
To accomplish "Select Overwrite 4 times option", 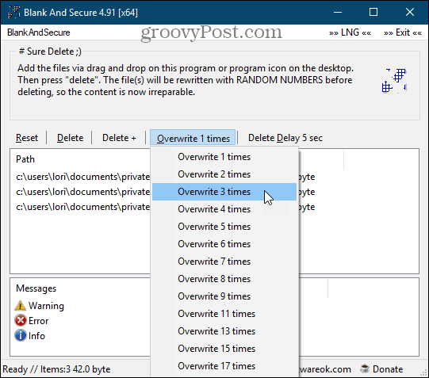I will [224, 209].
